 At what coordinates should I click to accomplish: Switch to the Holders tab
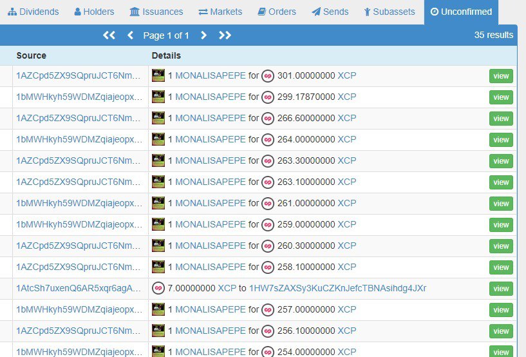pos(94,12)
